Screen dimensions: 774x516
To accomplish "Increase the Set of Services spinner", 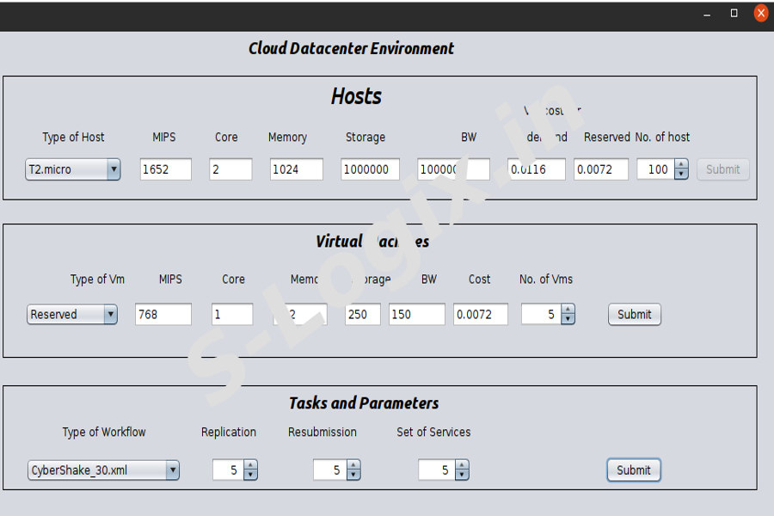I will (x=462, y=465).
